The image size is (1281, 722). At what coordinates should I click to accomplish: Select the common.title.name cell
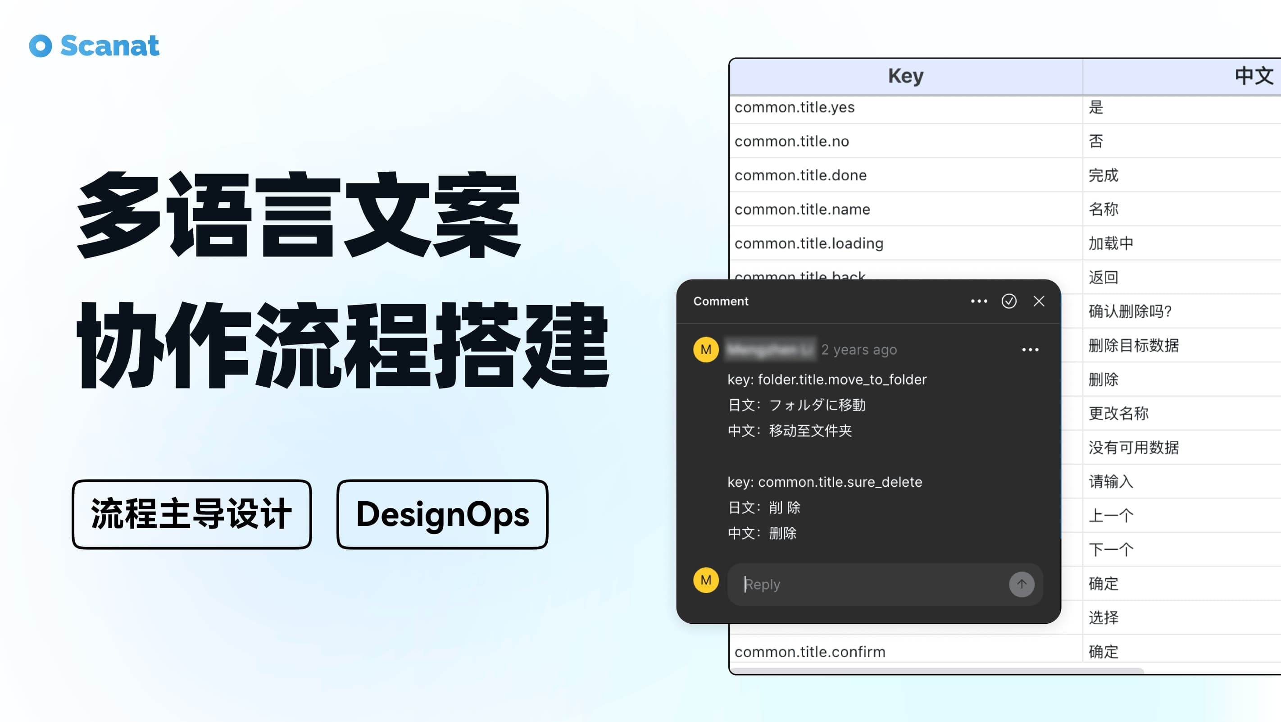tap(905, 210)
